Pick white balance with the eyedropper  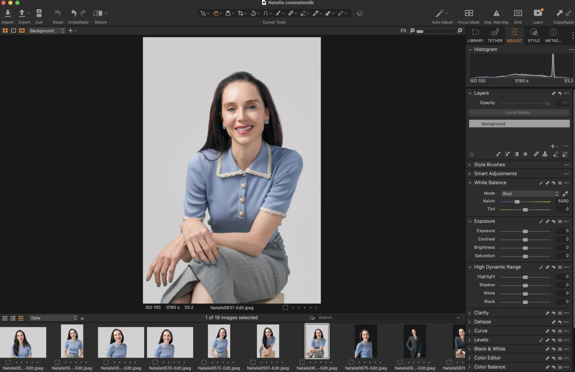point(565,193)
